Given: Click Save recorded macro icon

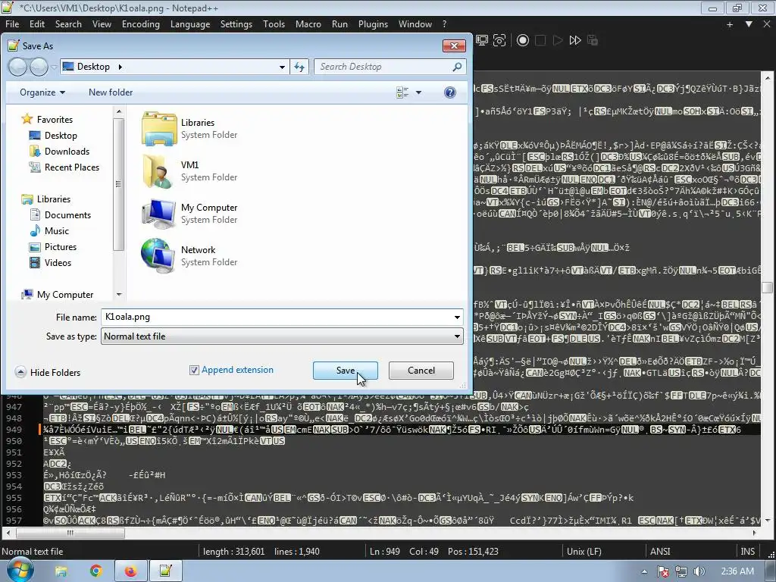Looking at the screenshot, I should click(593, 41).
